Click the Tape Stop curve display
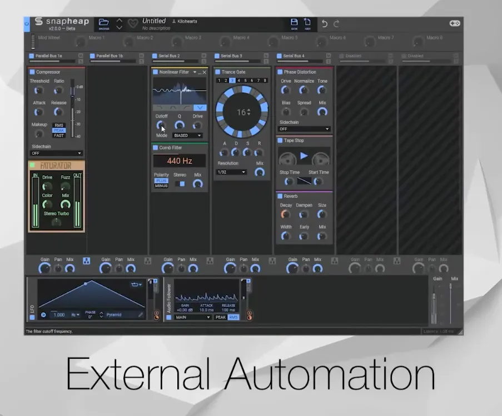The image size is (502, 416). coord(304,181)
